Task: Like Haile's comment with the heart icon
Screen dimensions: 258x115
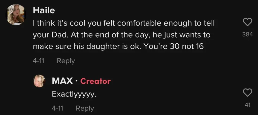Action: (x=247, y=23)
